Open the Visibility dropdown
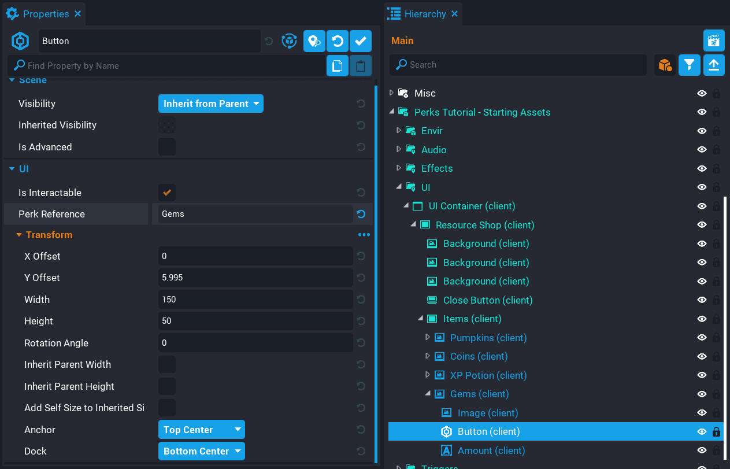 click(x=210, y=104)
